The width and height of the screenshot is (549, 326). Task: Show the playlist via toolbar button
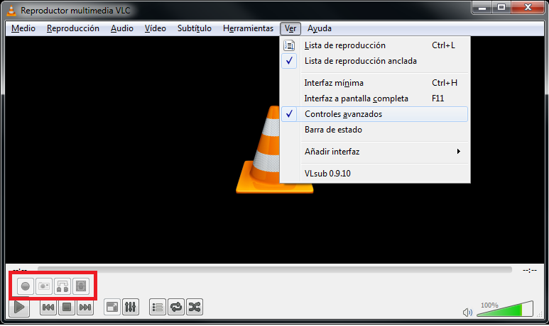pyautogui.click(x=158, y=307)
